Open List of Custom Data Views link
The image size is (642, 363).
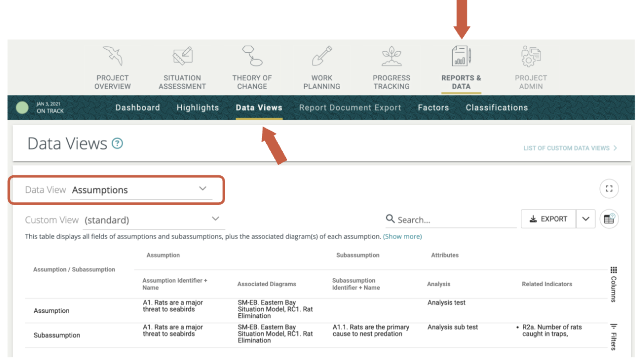click(569, 148)
